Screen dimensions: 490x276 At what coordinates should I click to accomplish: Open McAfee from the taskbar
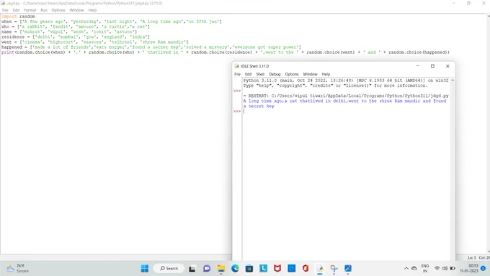pos(277,269)
